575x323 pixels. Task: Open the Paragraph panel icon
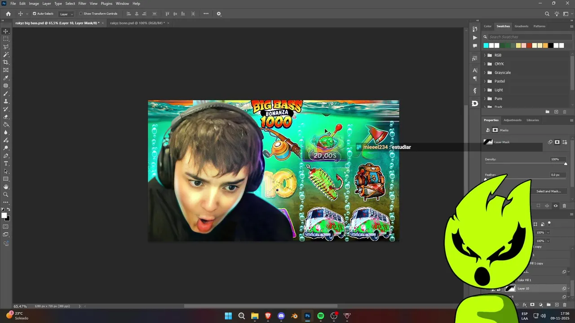[475, 79]
